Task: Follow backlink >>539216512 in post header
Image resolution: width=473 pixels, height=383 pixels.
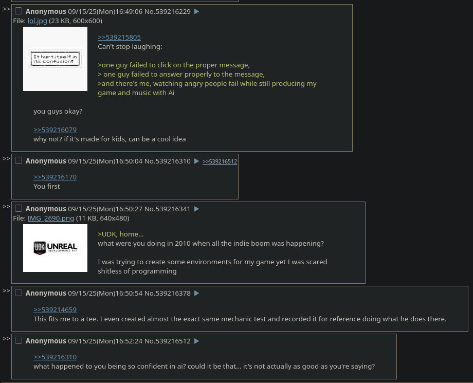Action: pos(220,161)
